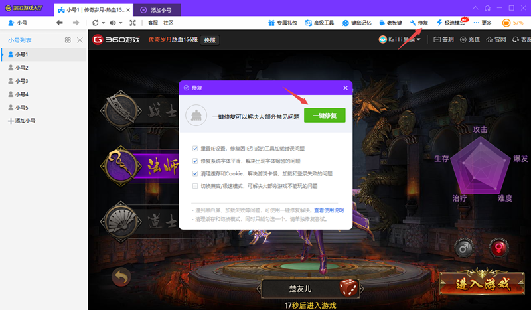Open the 添加小号 tab
Viewport: 531px width, 310px height.
157,10
